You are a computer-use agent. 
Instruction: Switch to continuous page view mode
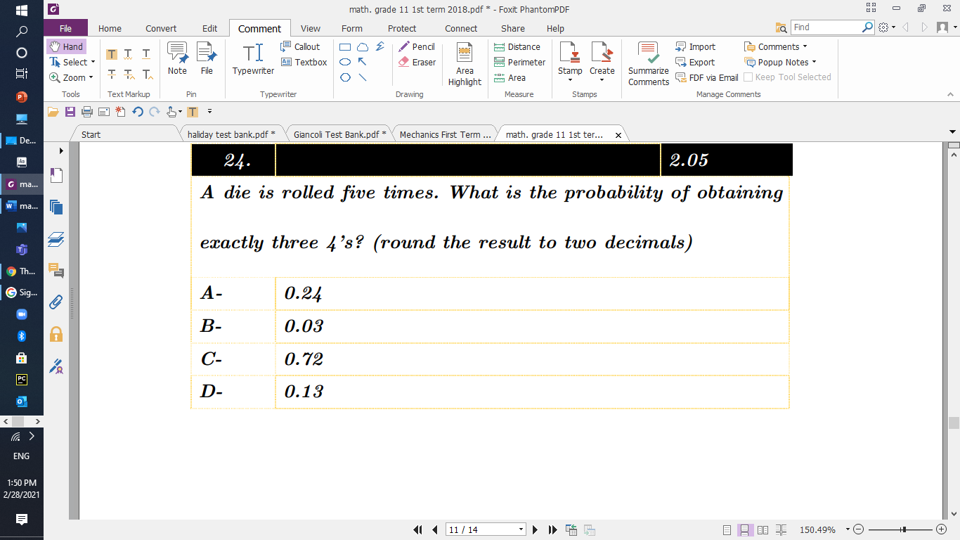tap(746, 529)
